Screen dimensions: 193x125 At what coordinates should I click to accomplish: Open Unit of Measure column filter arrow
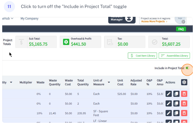click(109, 82)
